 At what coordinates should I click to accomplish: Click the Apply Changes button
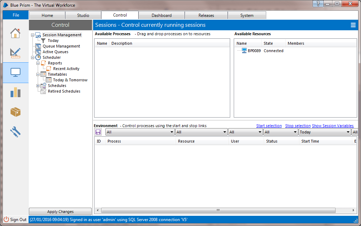pyautogui.click(x=60, y=212)
